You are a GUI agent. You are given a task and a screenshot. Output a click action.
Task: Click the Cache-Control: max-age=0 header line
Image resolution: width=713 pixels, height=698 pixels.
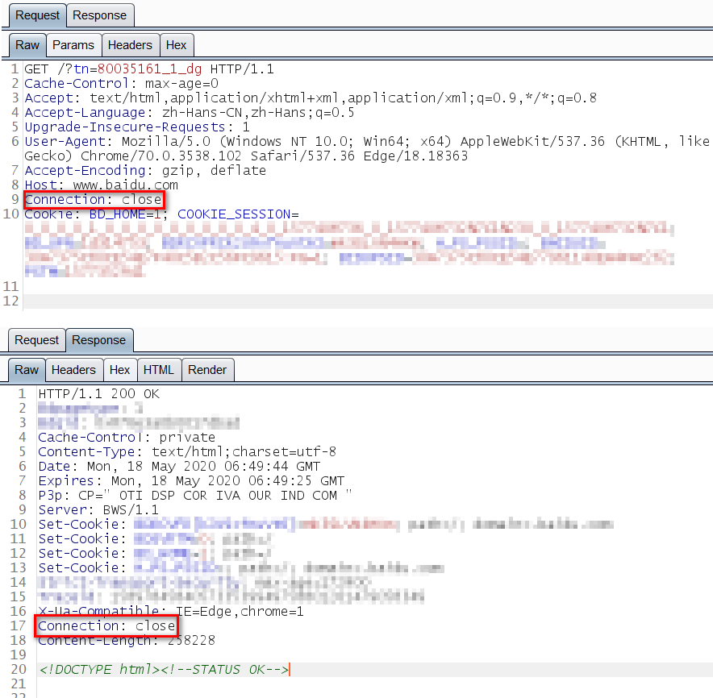122,84
